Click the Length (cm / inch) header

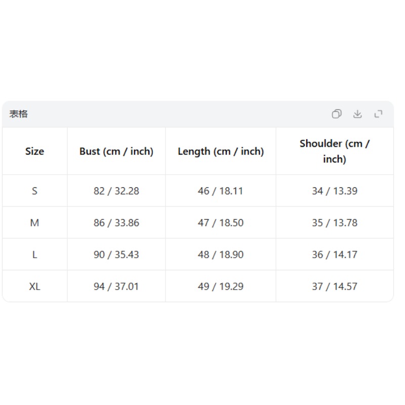pyautogui.click(x=221, y=151)
